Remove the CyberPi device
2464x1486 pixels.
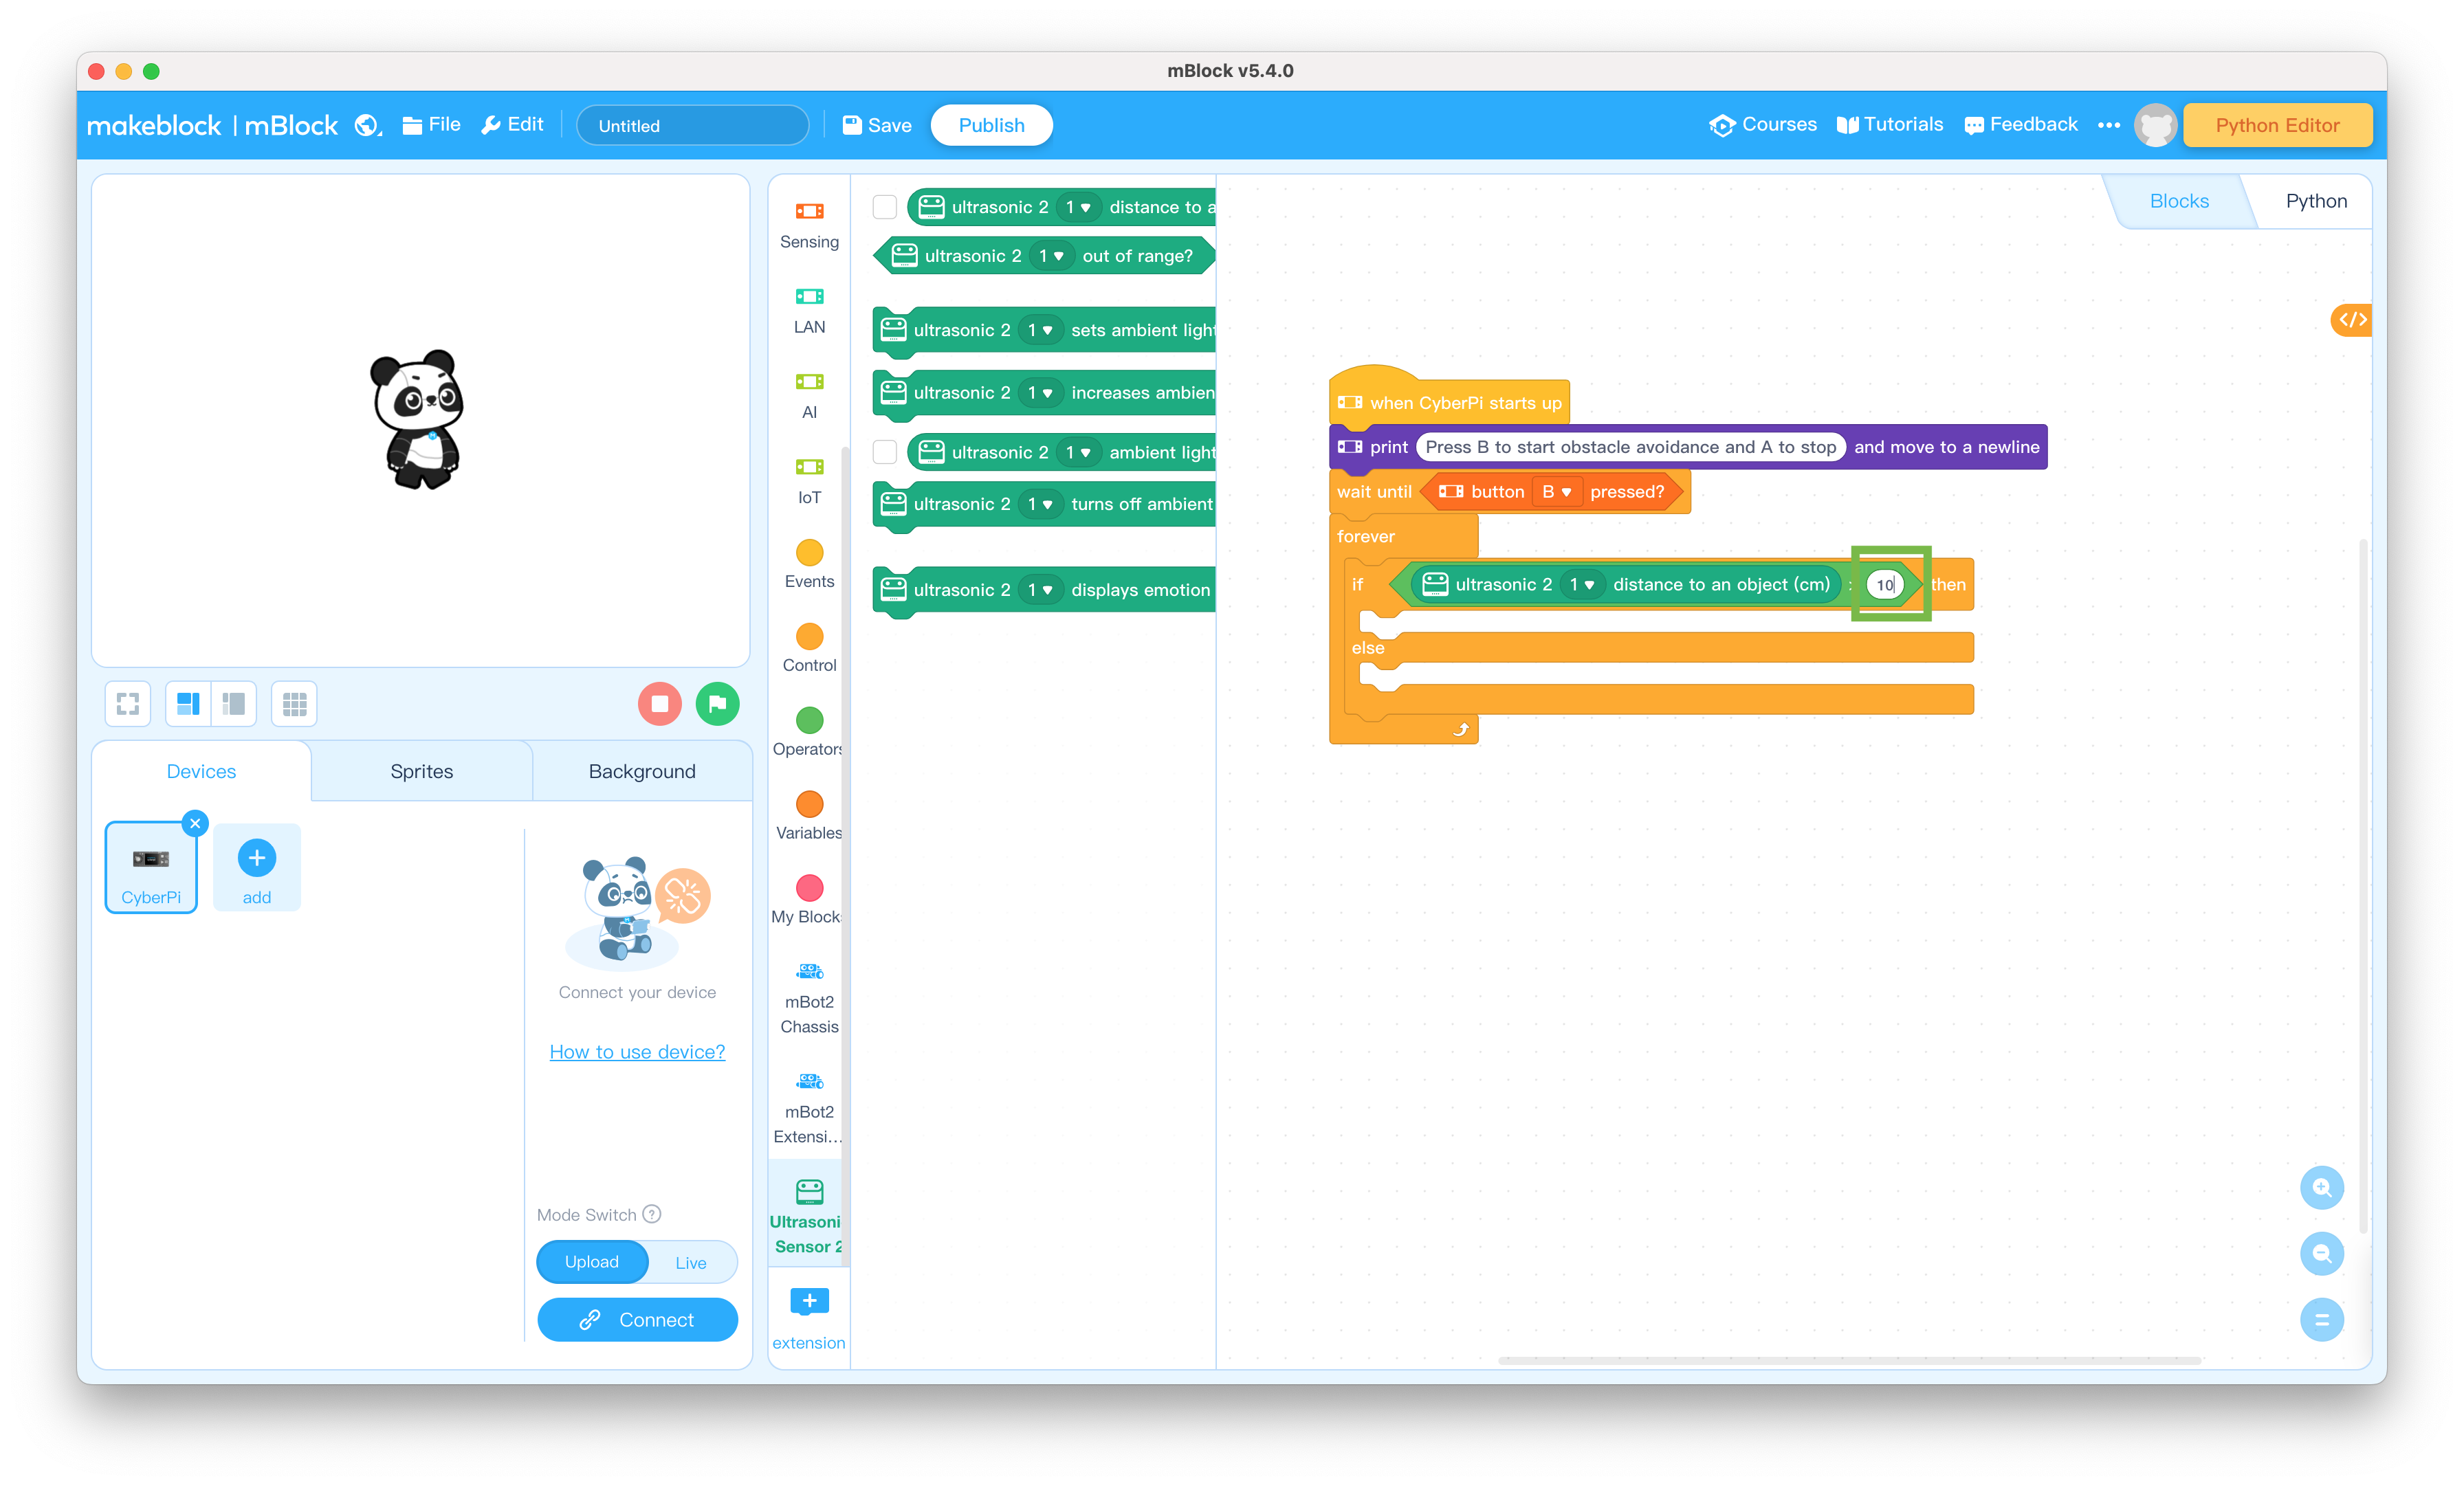coord(195,823)
